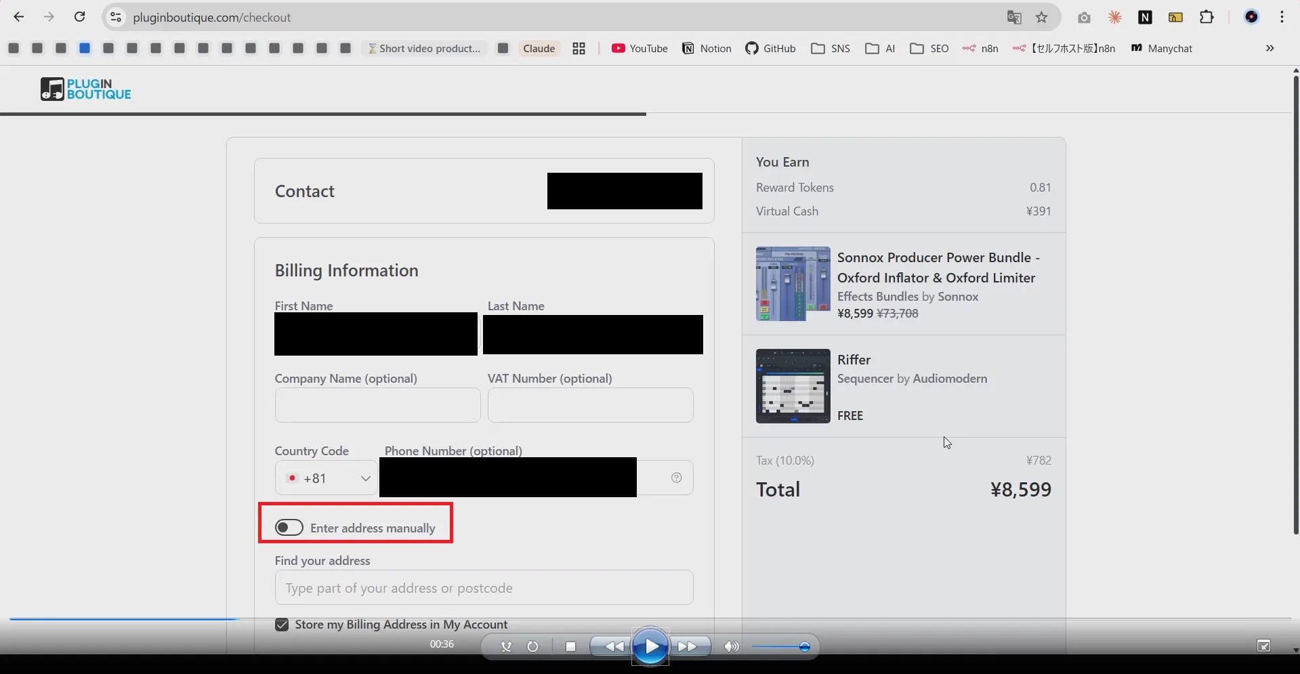This screenshot has height=674, width=1300.
Task: Enable the Enter address manually toggle
Action: point(289,527)
